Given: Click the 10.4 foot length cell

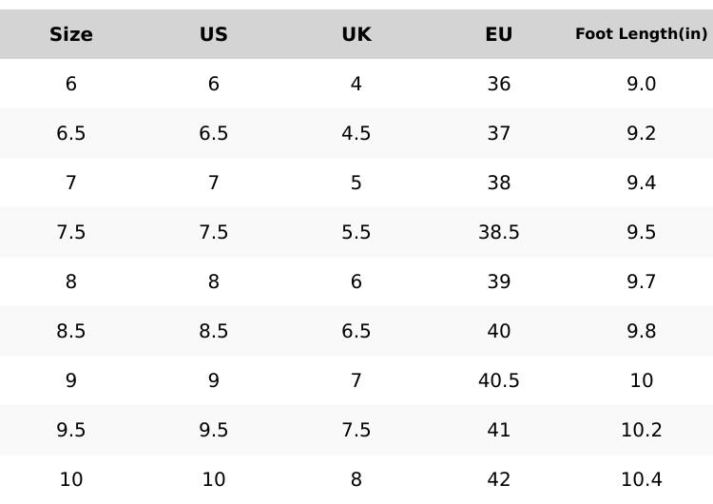Looking at the screenshot, I should [642, 479].
